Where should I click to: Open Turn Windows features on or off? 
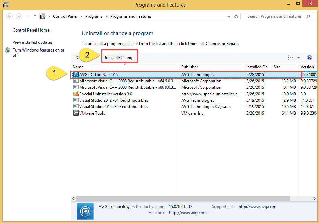pos(38,53)
